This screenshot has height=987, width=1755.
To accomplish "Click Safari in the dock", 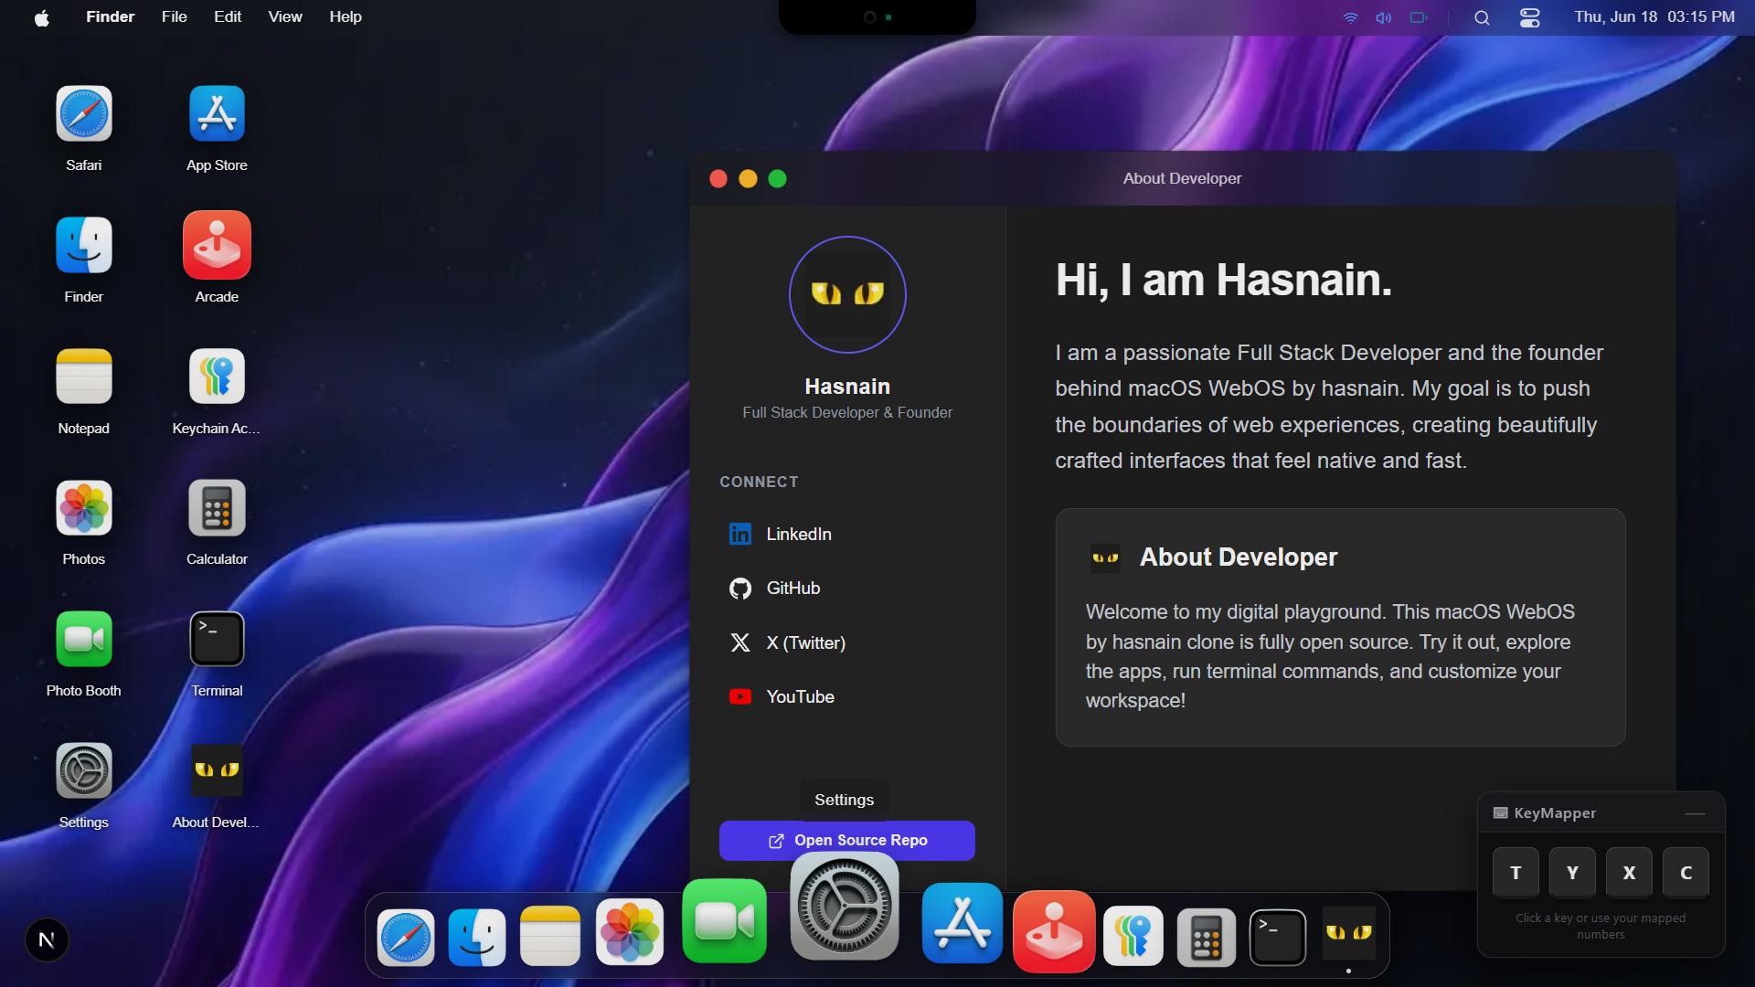I will coord(406,938).
